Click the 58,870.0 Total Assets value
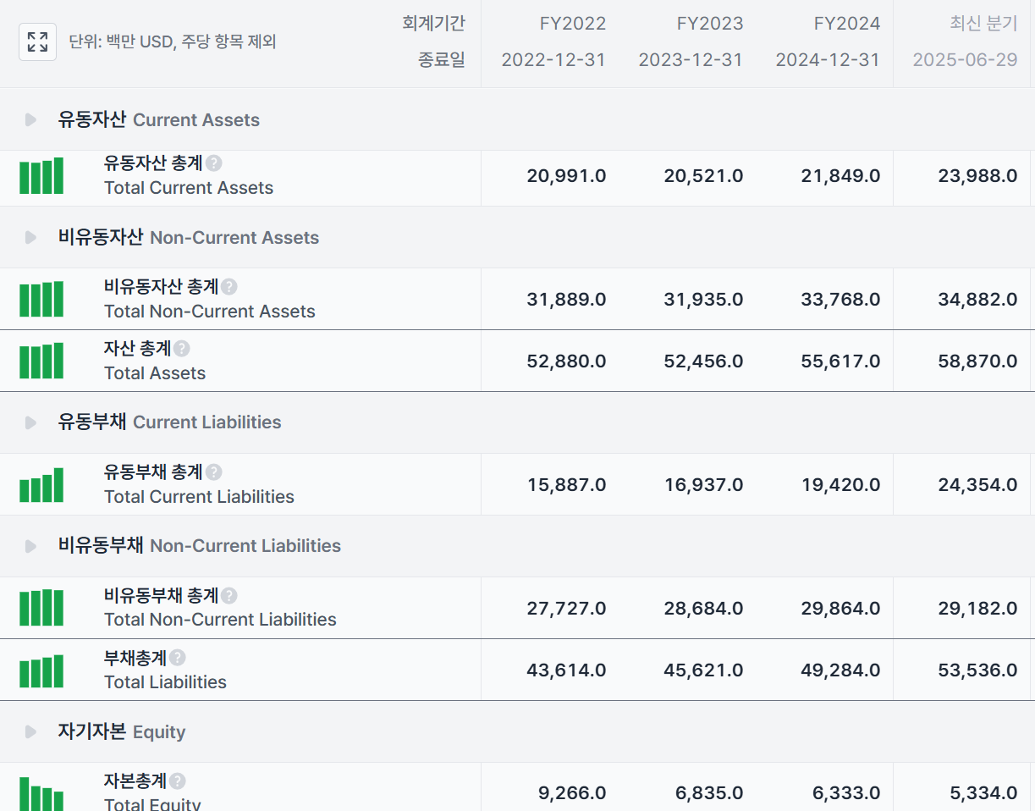This screenshot has height=811, width=1035. tap(977, 361)
